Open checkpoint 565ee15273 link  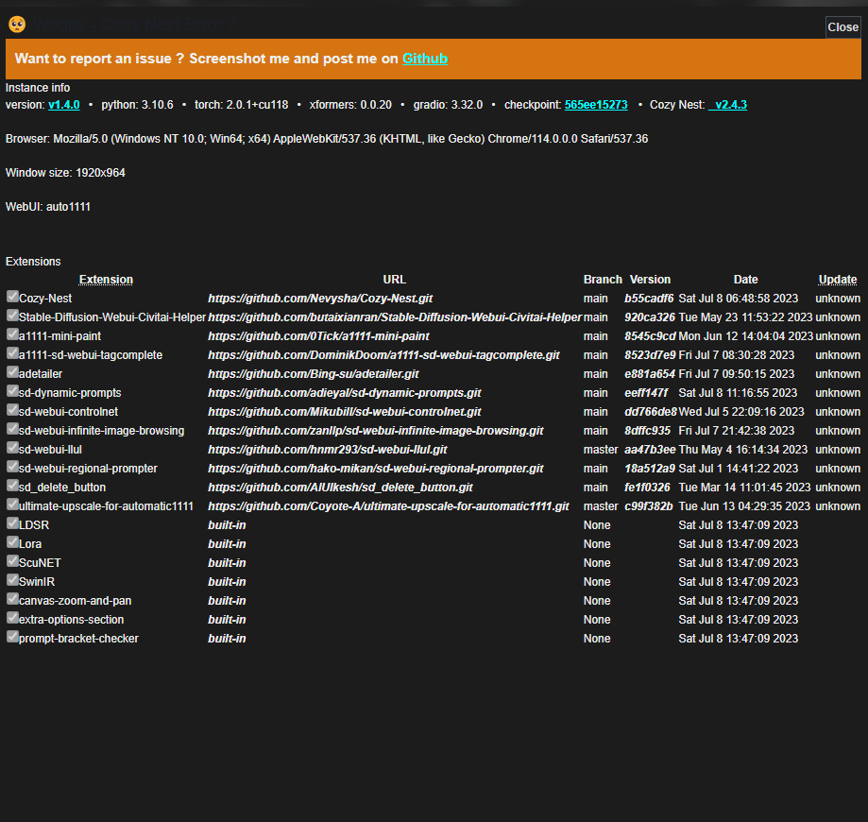596,105
